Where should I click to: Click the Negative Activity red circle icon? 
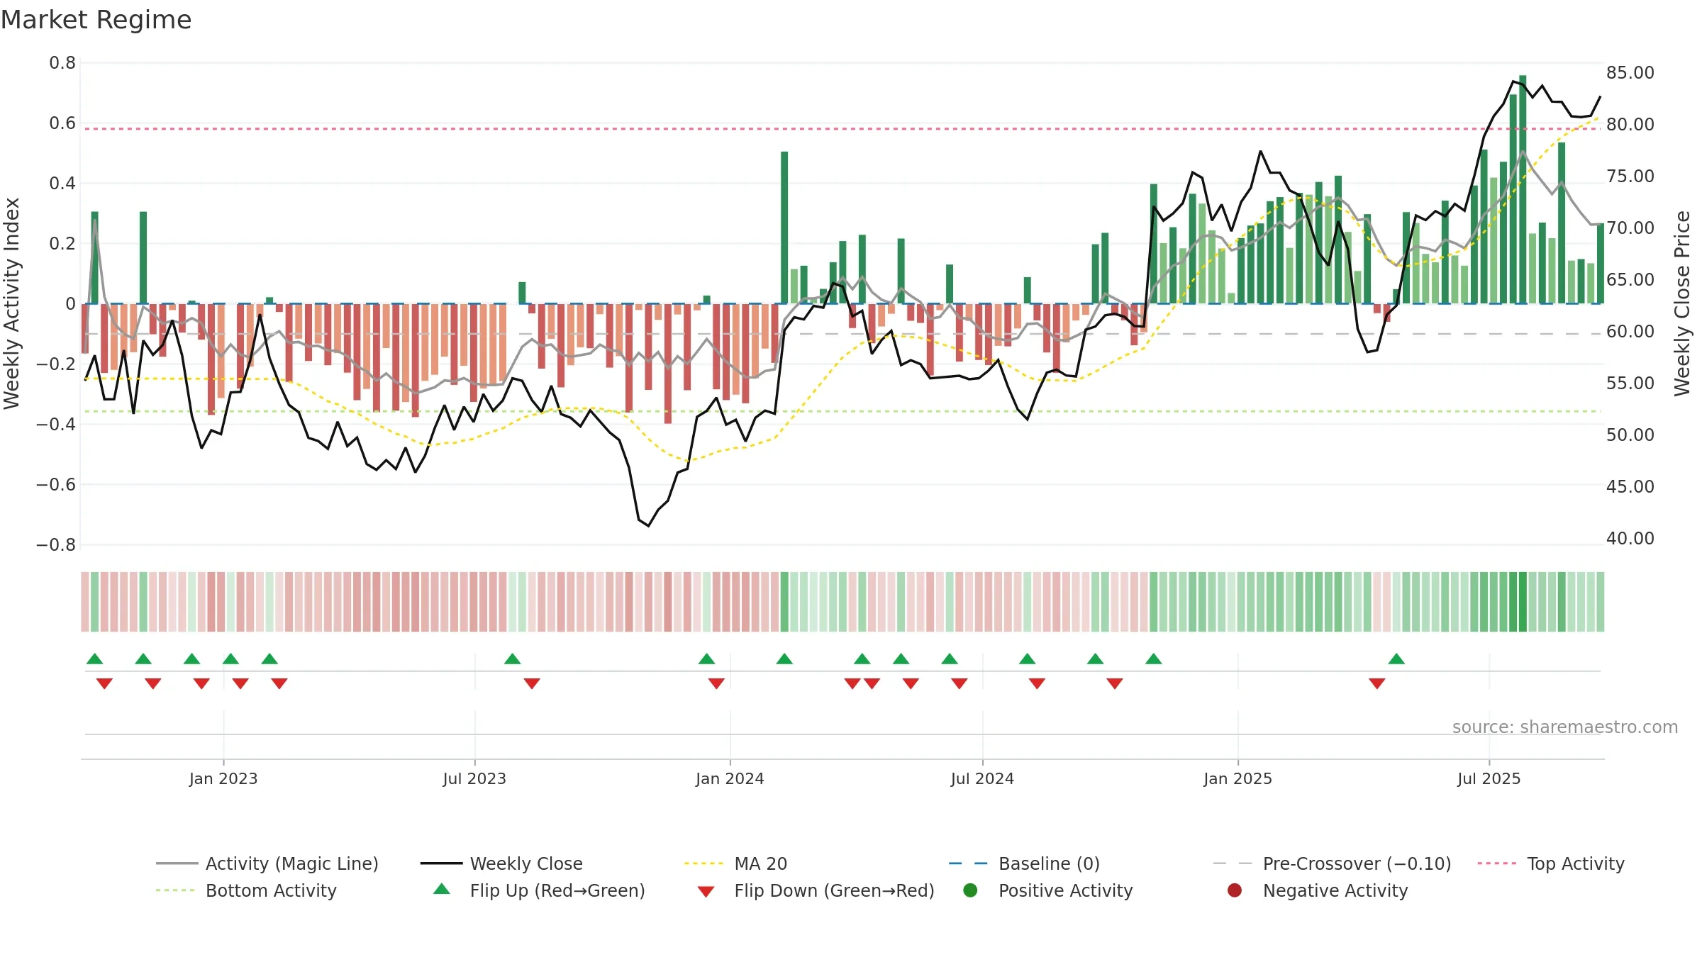coord(1235,890)
